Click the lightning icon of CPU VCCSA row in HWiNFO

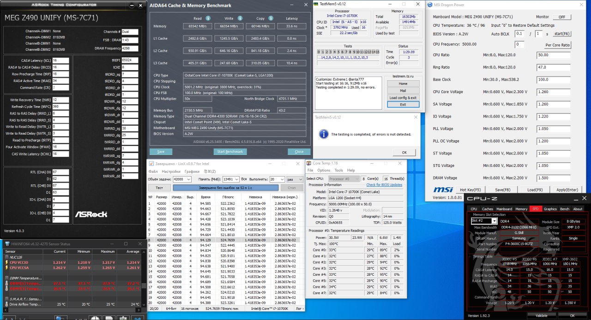6,267
